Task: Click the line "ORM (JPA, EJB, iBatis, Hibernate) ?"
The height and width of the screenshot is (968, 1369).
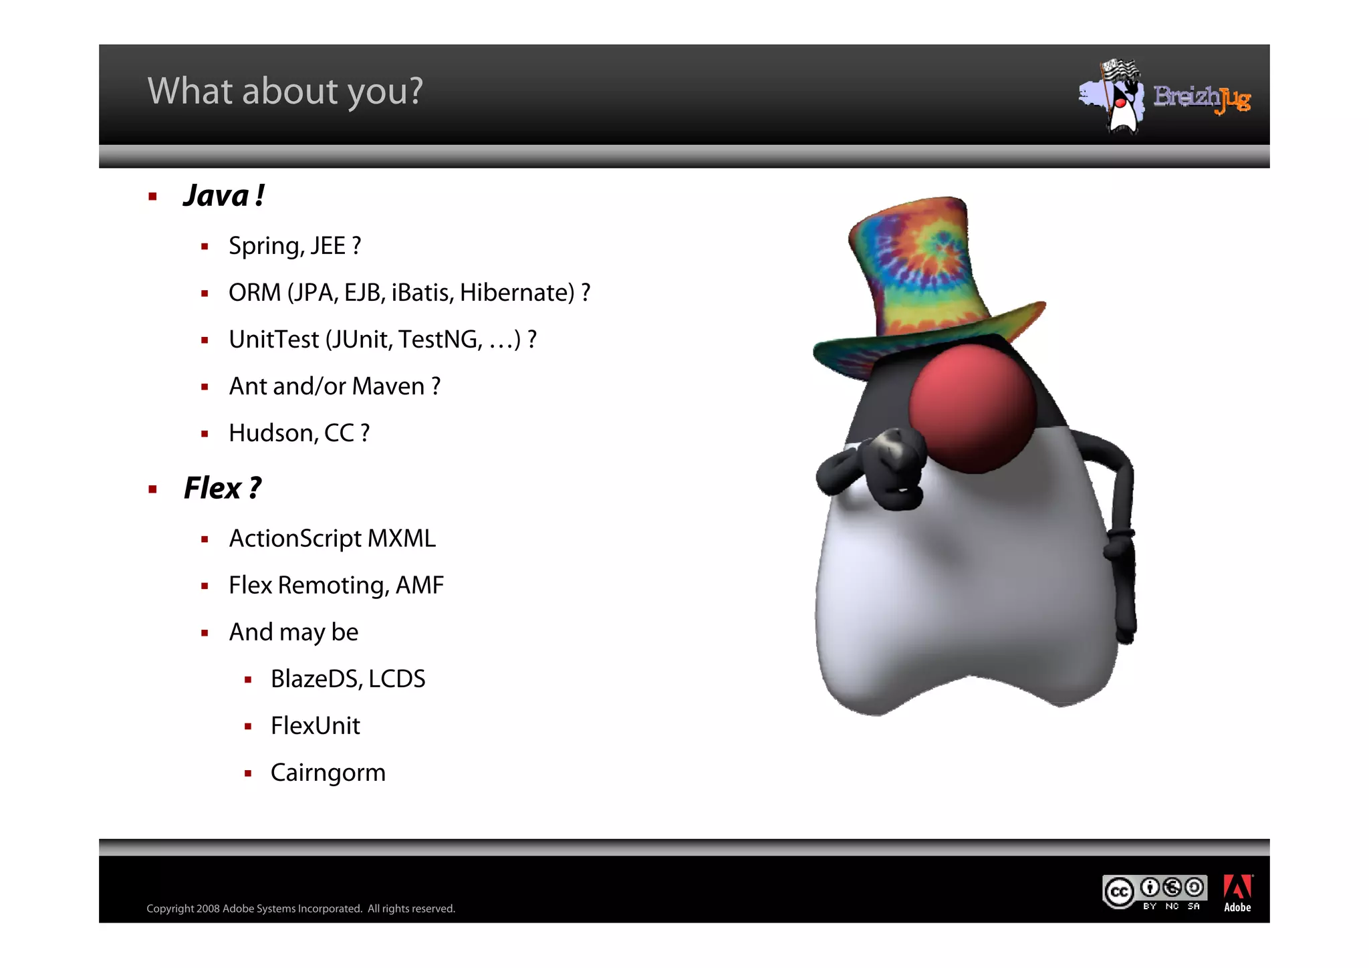Action: (409, 293)
